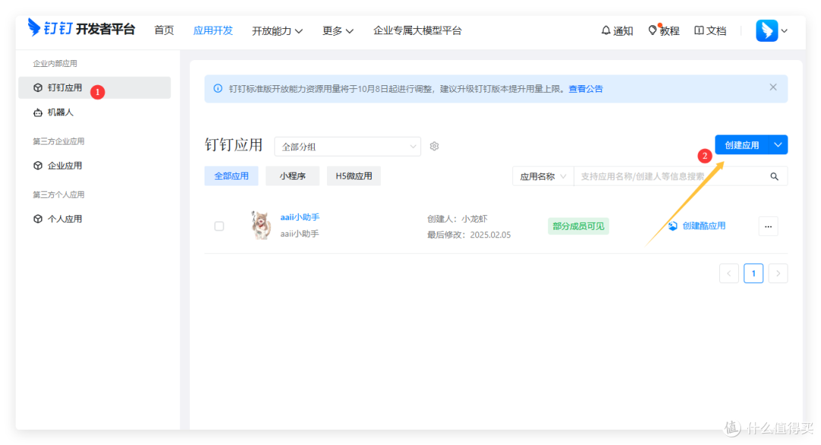
Task: Open the 全部分组 group dropdown
Action: coord(347,147)
